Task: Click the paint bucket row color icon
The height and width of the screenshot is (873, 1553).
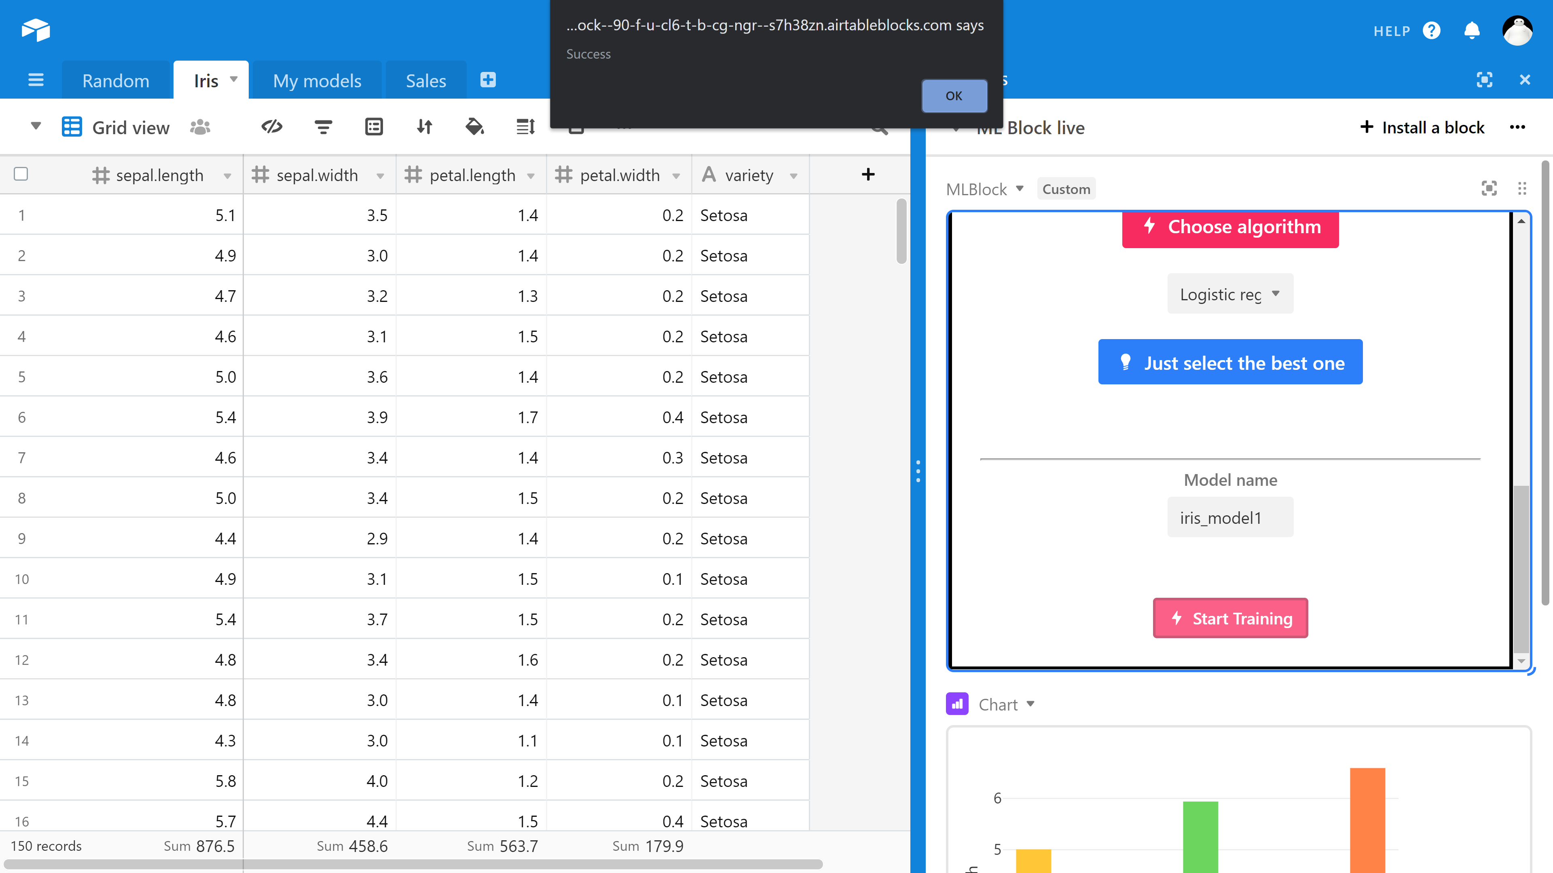Action: coord(474,127)
